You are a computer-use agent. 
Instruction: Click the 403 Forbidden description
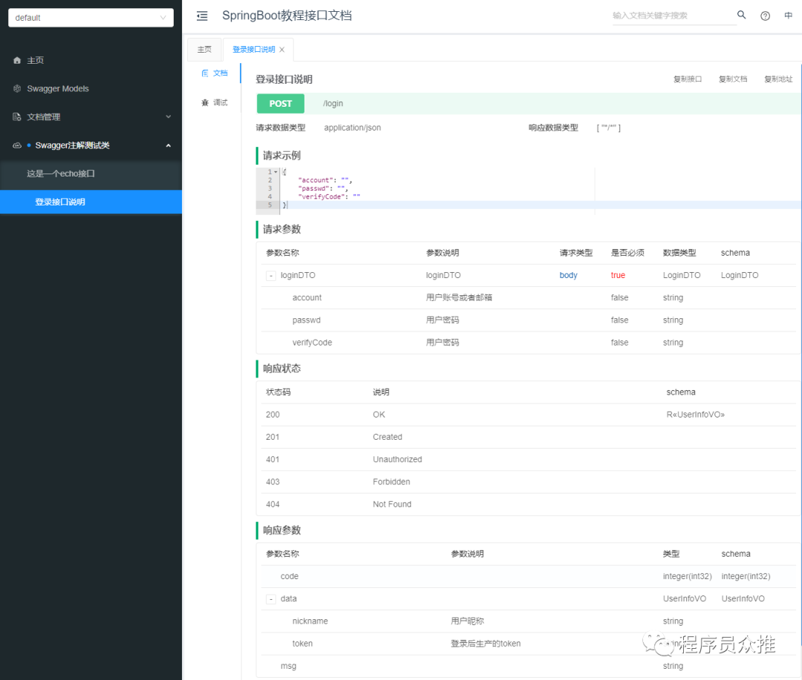(x=391, y=482)
